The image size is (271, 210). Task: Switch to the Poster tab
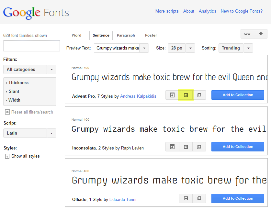click(151, 35)
